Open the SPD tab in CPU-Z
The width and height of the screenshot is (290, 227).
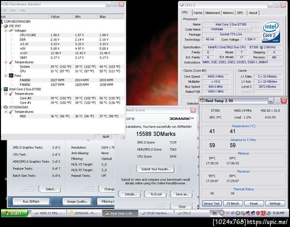coord(240,13)
